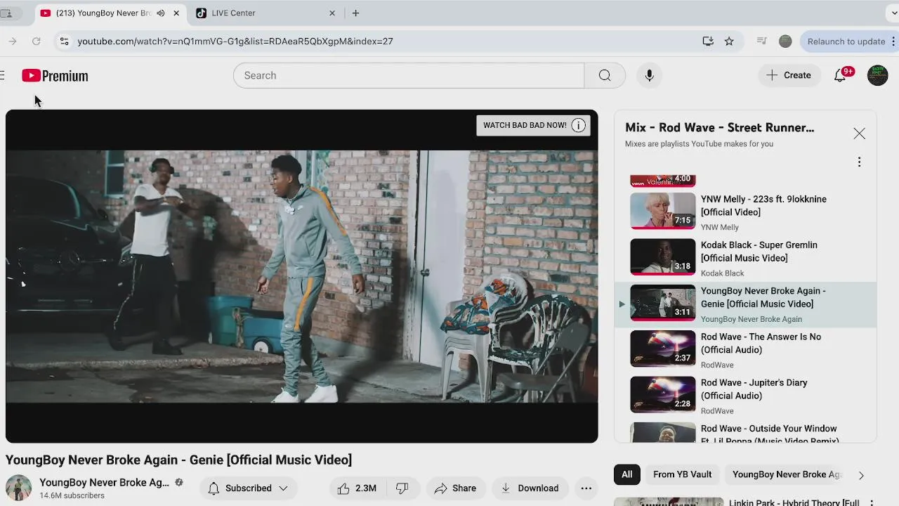This screenshot has height=506, width=899.
Task: Click the Download button
Action: pos(530,488)
